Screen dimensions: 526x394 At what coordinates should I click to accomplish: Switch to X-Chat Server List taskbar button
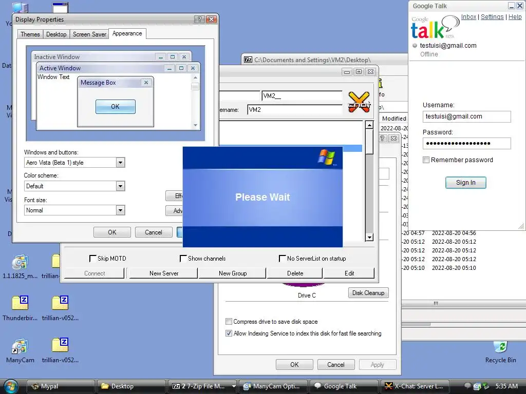click(x=415, y=386)
